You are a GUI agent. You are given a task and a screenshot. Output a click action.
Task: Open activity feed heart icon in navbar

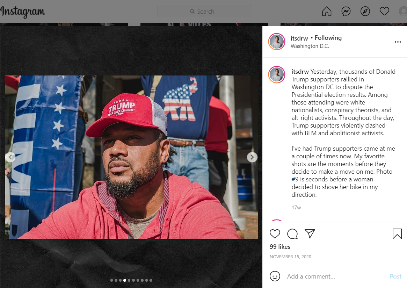click(x=384, y=12)
